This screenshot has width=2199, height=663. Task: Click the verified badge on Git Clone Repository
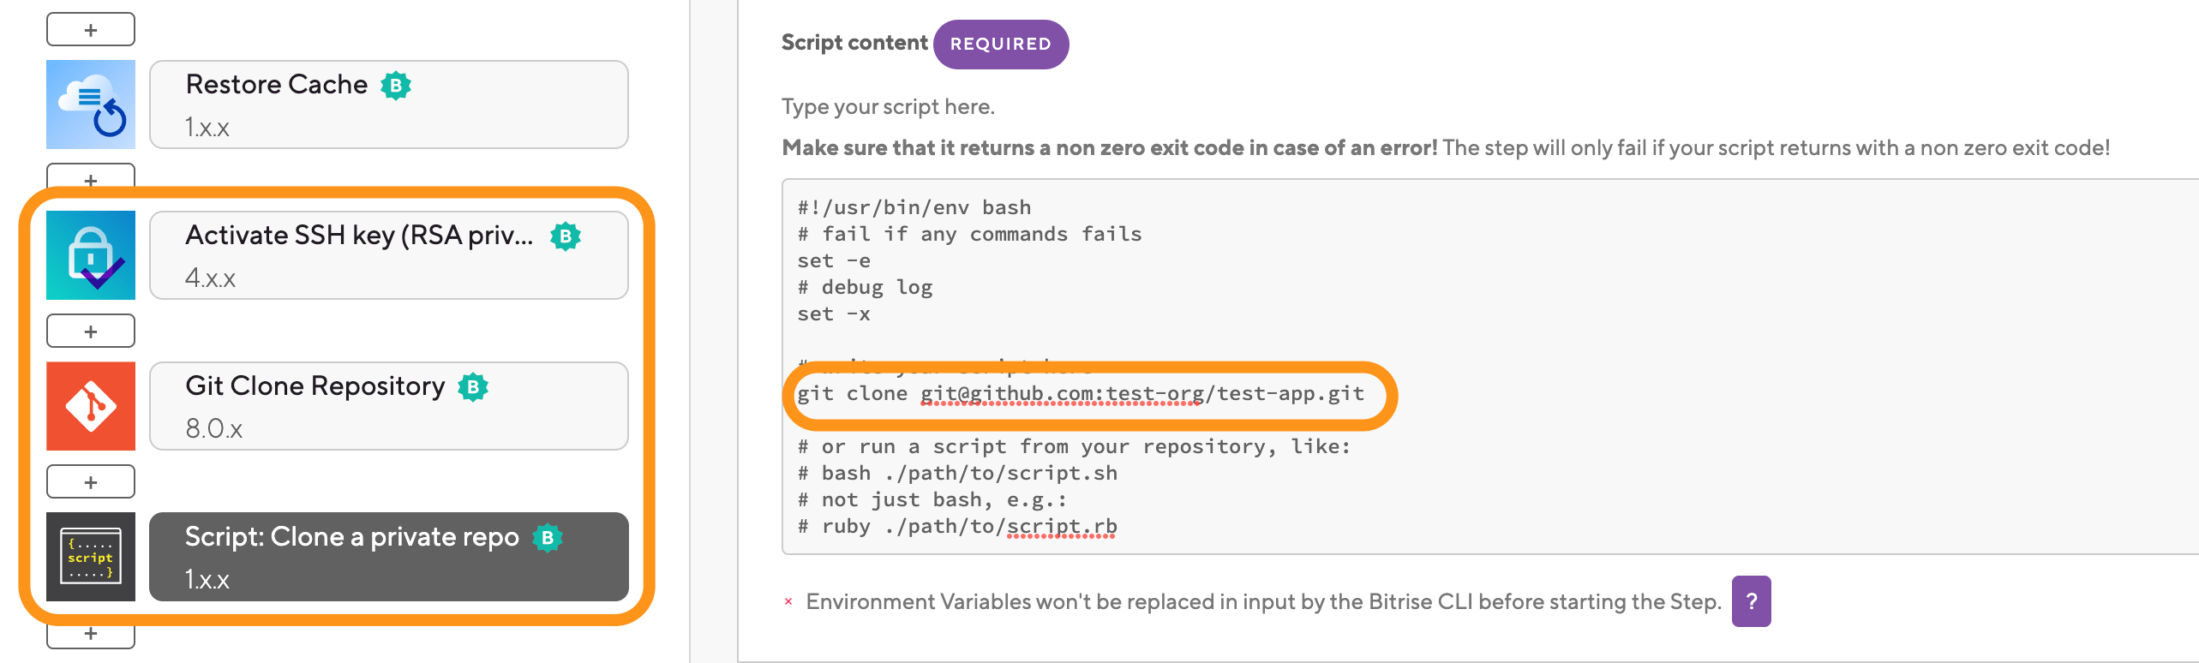473,387
